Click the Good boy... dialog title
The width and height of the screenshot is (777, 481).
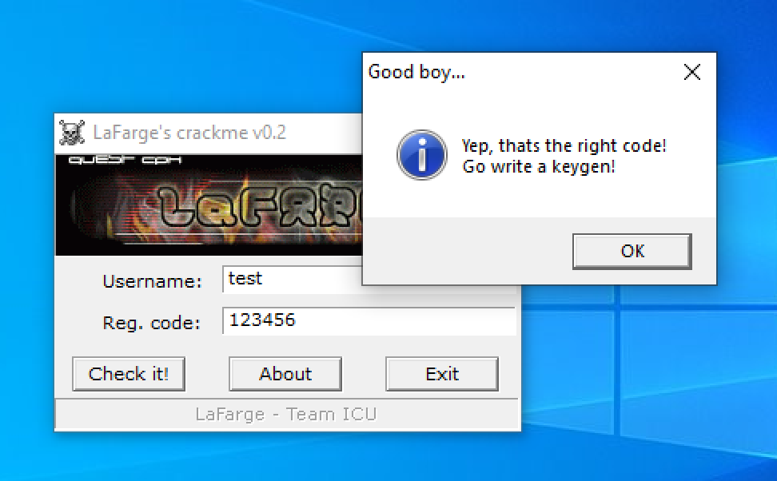coord(416,73)
